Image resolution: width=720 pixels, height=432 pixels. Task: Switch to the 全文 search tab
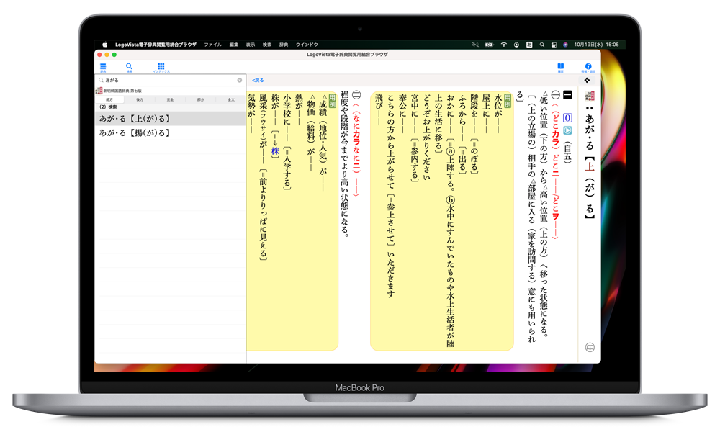231,99
